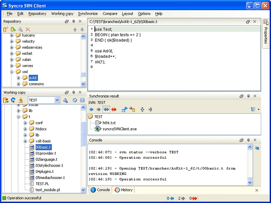Click the Synchronize icon in Working copy toolbar

pyautogui.click(x=6, y=100)
